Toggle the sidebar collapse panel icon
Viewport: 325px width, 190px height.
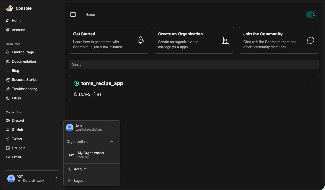[x=73, y=14]
